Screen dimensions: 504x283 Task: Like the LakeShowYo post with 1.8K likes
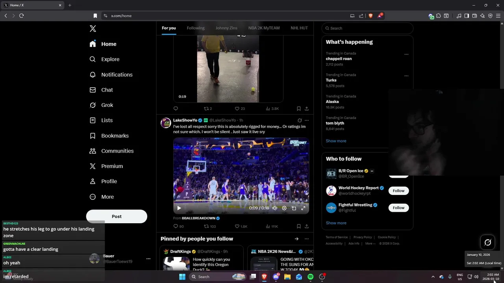click(x=237, y=226)
